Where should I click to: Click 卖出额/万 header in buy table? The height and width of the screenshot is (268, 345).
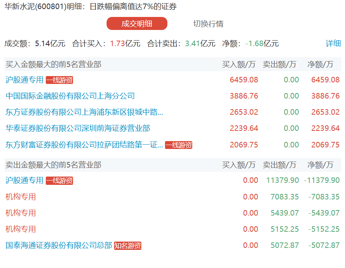click(x=279, y=64)
